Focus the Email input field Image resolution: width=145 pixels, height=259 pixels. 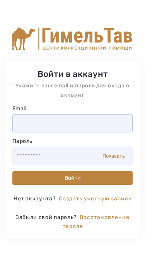coord(73,123)
